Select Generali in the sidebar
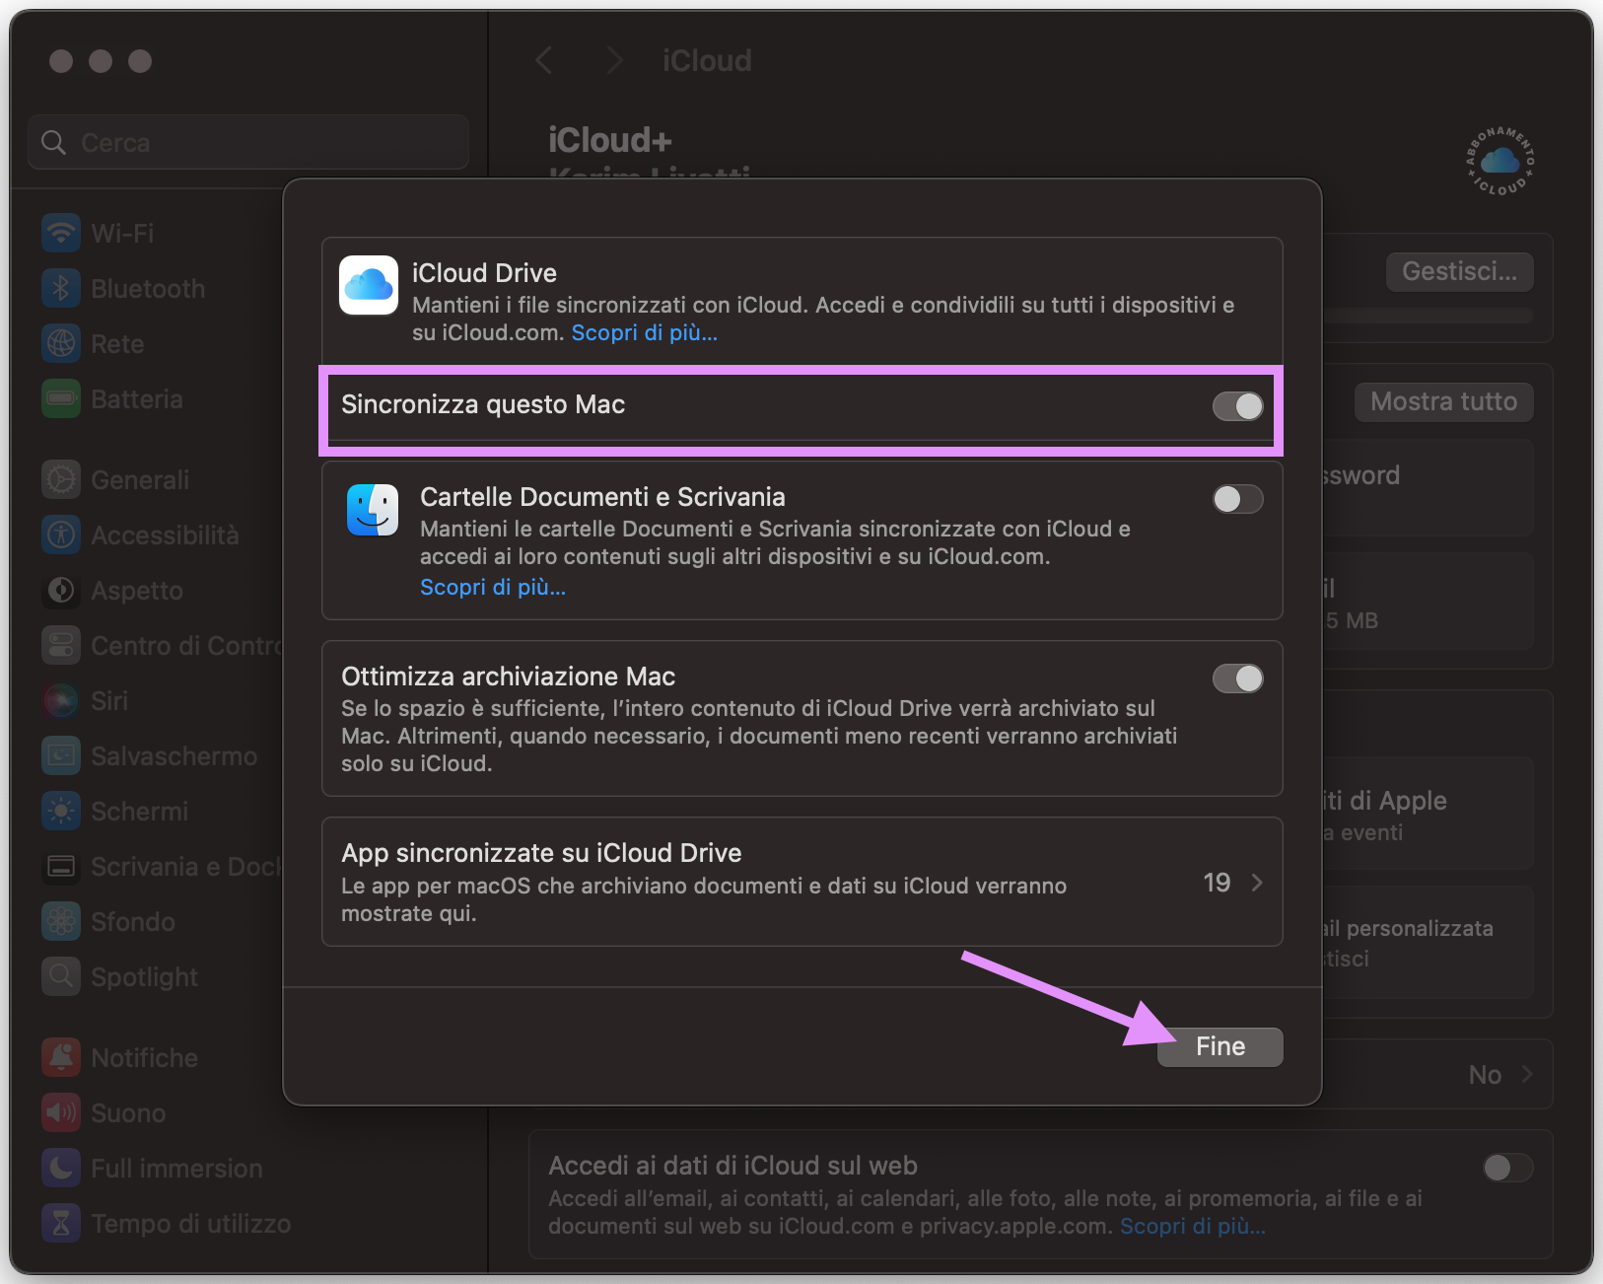The width and height of the screenshot is (1603, 1284). (61, 479)
